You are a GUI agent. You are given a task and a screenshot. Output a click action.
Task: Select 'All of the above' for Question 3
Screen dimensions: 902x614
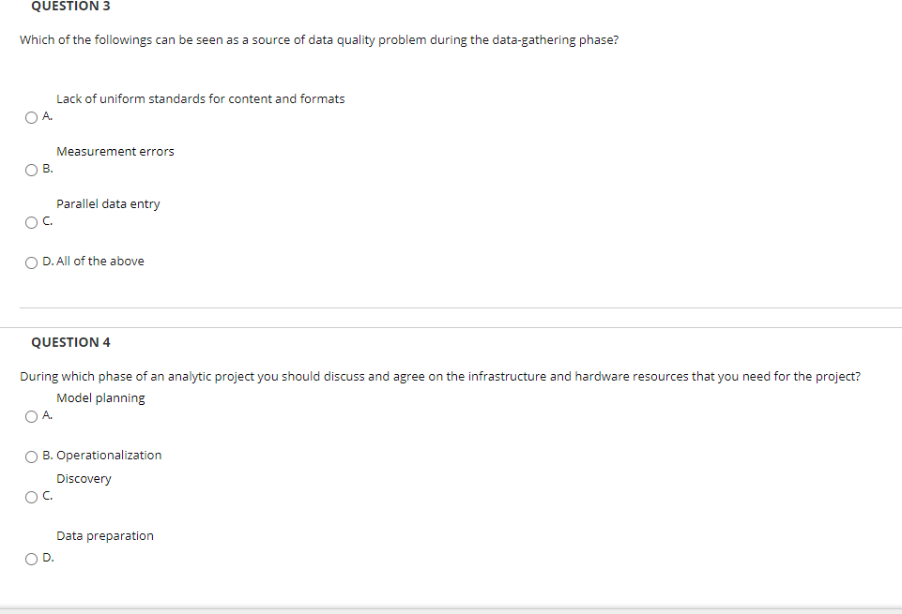[x=31, y=262]
